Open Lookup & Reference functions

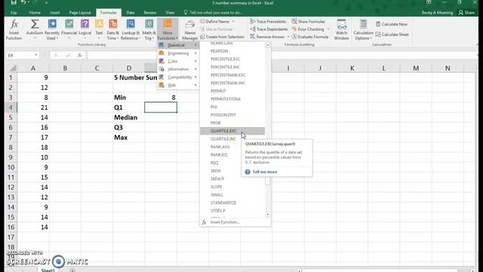[131, 29]
